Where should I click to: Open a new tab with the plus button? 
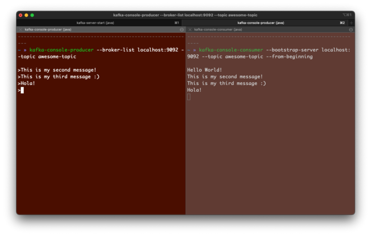click(x=351, y=23)
